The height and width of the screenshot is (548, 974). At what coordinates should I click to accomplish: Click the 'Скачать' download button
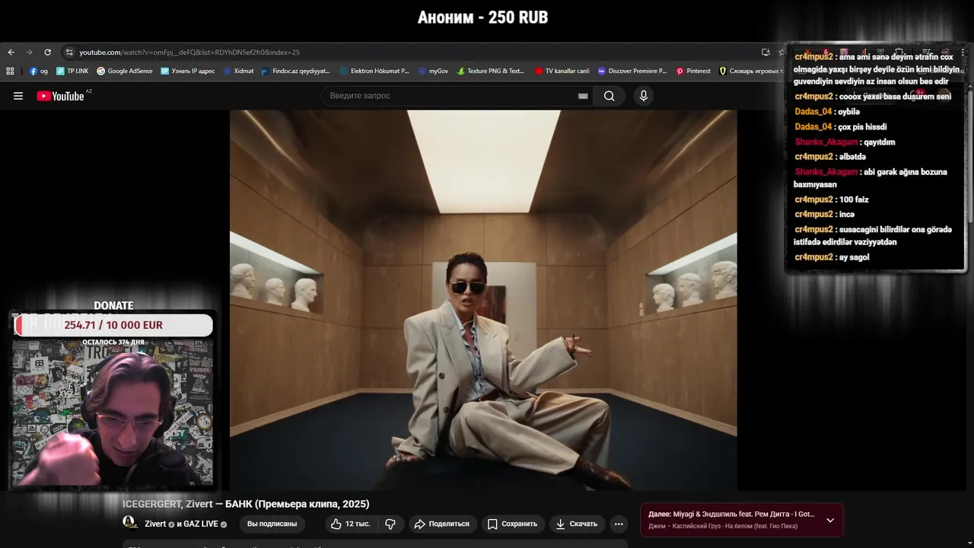(577, 524)
